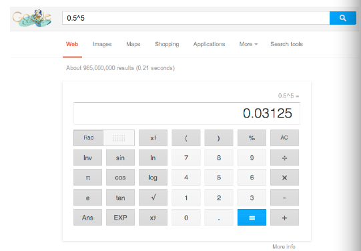Click the Ans previous answer key

87,218
